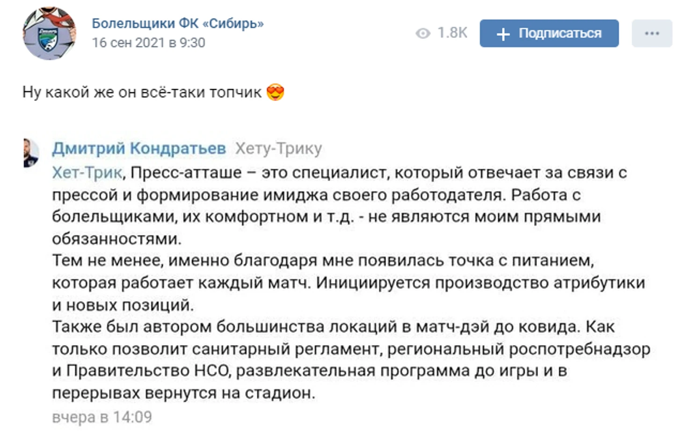This screenshot has width=683, height=437.
Task: Click the club shield logo in the group avatar
Action: click(48, 40)
